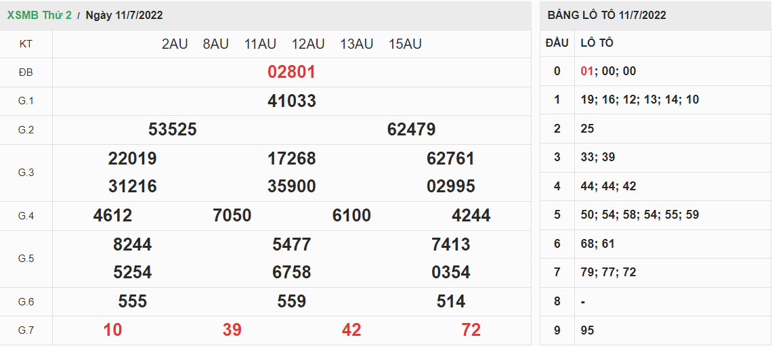Viewport: 772px width, 346px height.
Task: Select G.3 number 17268
Action: click(x=291, y=158)
